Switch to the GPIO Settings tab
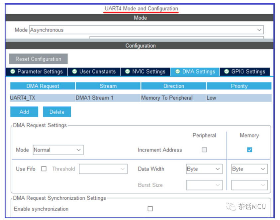This screenshot has width=280, height=220. tap(245, 72)
